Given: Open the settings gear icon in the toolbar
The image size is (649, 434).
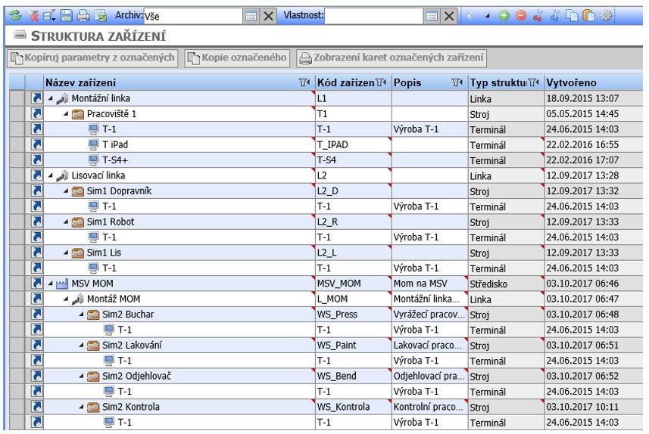Looking at the screenshot, I should (x=606, y=16).
